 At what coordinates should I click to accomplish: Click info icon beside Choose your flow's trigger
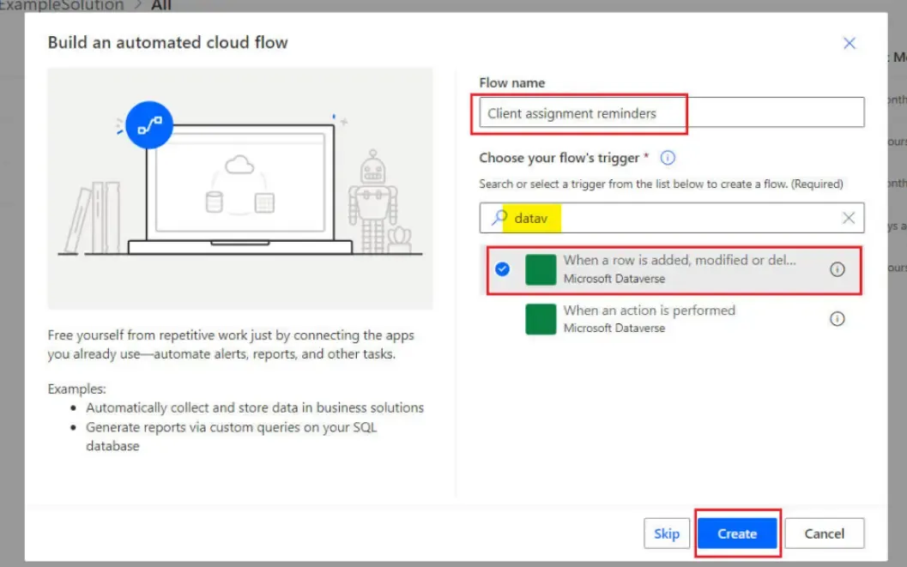coord(668,158)
